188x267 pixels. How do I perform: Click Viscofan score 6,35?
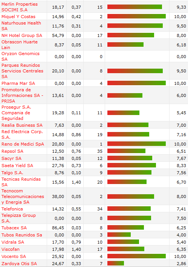181,249
